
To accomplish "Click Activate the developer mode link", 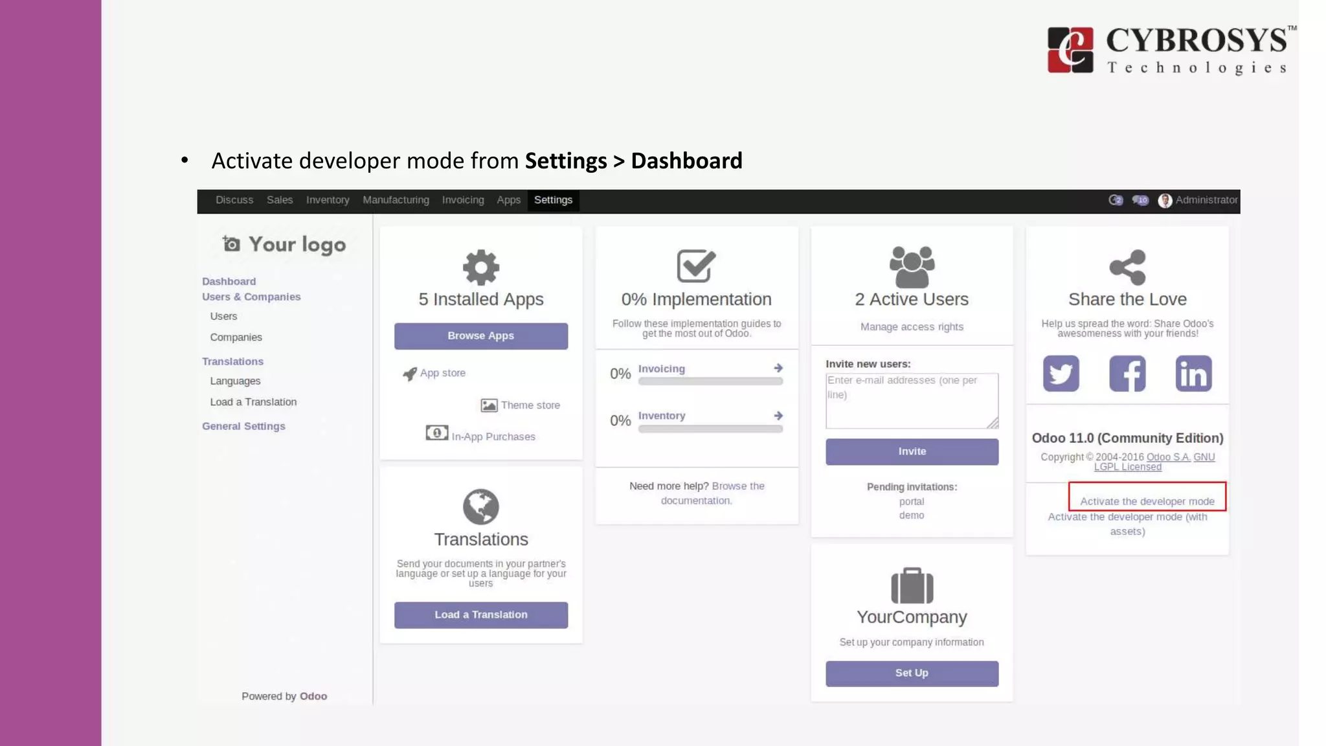I will coord(1147,501).
